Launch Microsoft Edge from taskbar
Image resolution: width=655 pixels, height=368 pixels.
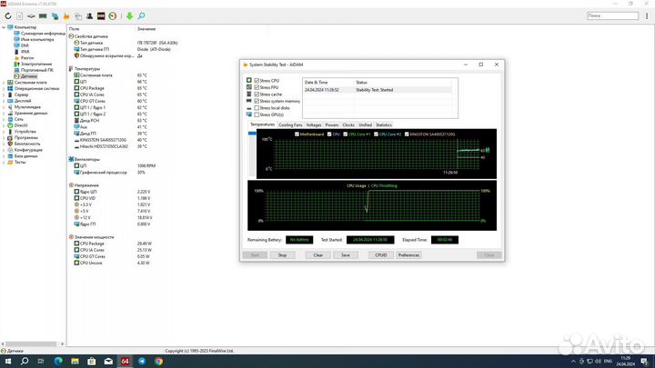coord(58,362)
